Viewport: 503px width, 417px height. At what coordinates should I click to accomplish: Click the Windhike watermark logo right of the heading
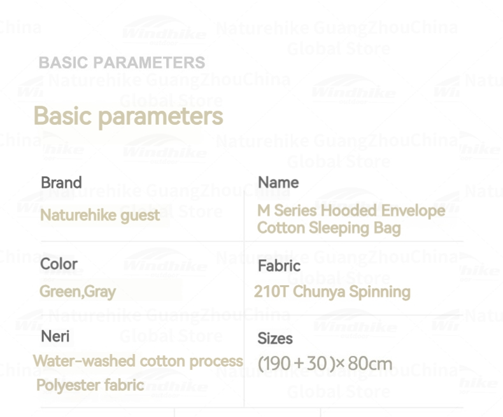click(353, 90)
